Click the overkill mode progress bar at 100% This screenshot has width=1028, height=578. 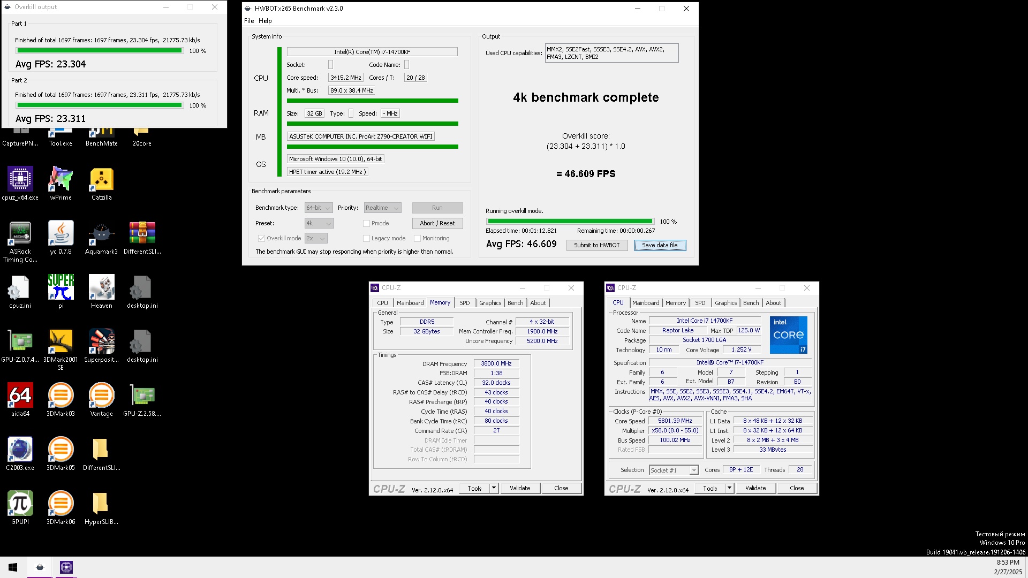pos(570,222)
